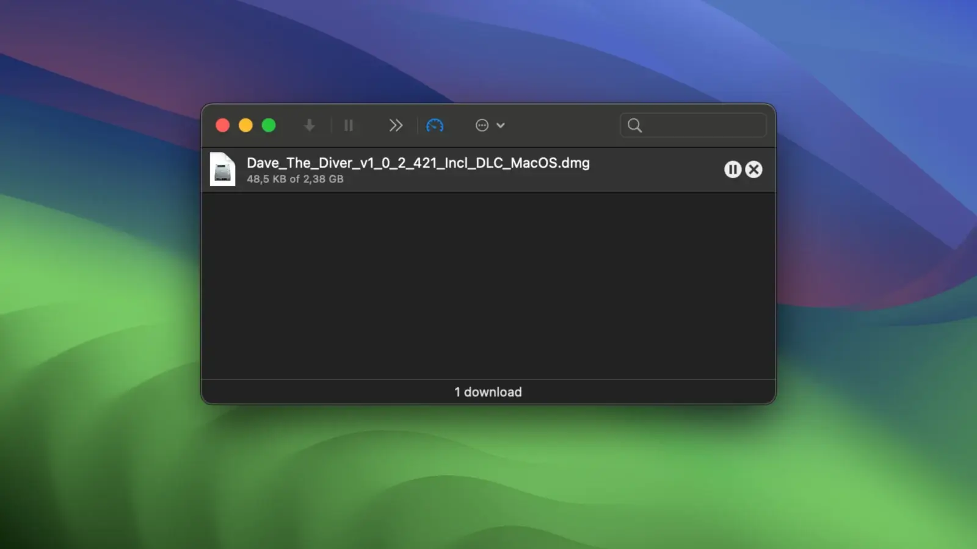This screenshot has width=977, height=549.
Task: Enter full screen with the green button
Action: tap(269, 126)
